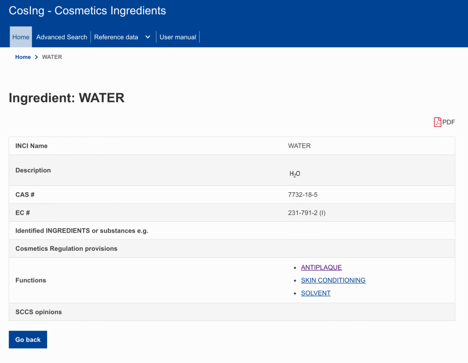This screenshot has height=363, width=468.
Task: Expand the Reference data dropdown chevron
Action: [148, 37]
